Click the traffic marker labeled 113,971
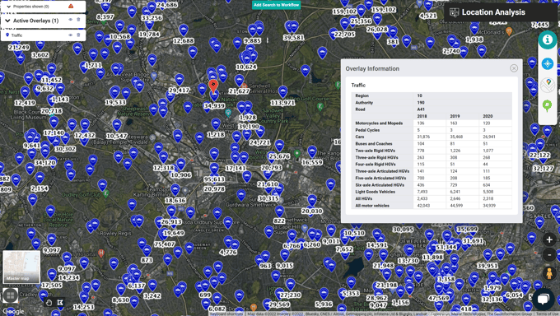The height and width of the screenshot is (316, 560). click(x=282, y=92)
